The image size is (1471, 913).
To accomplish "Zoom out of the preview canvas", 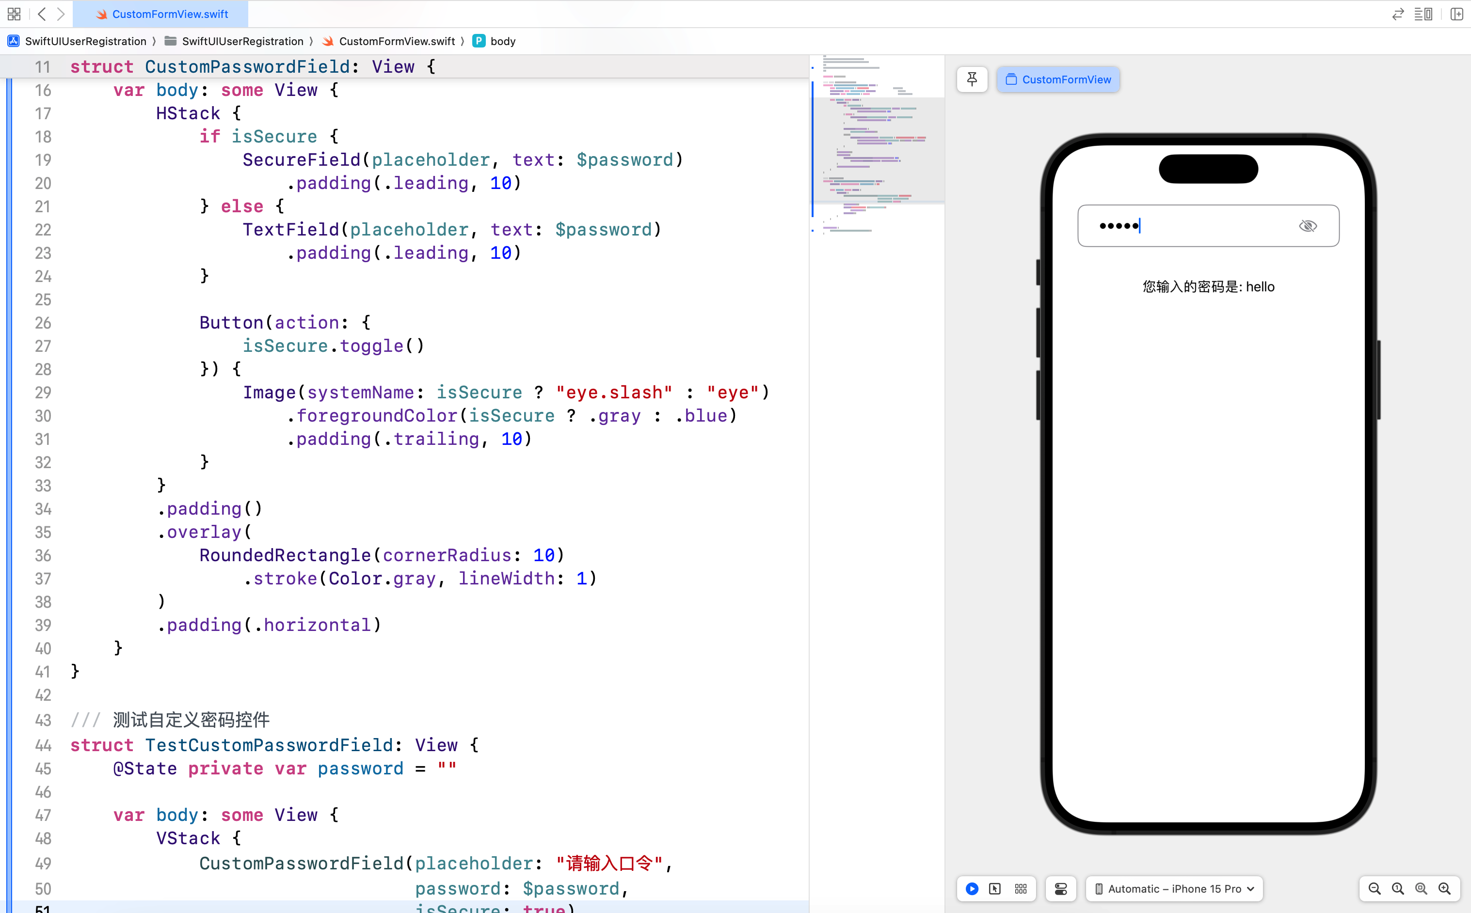I will (1375, 889).
